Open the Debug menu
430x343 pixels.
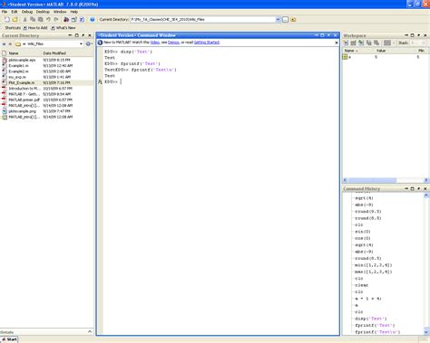[27, 12]
